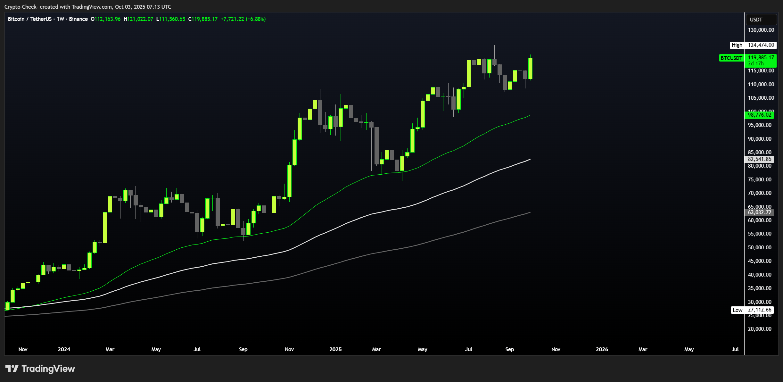783x382 pixels.
Task: Click the 1W timeframe label in header
Action: pyautogui.click(x=60, y=19)
